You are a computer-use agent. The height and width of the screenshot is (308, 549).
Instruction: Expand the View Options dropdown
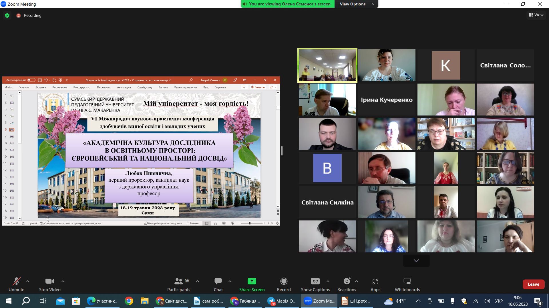(x=356, y=4)
